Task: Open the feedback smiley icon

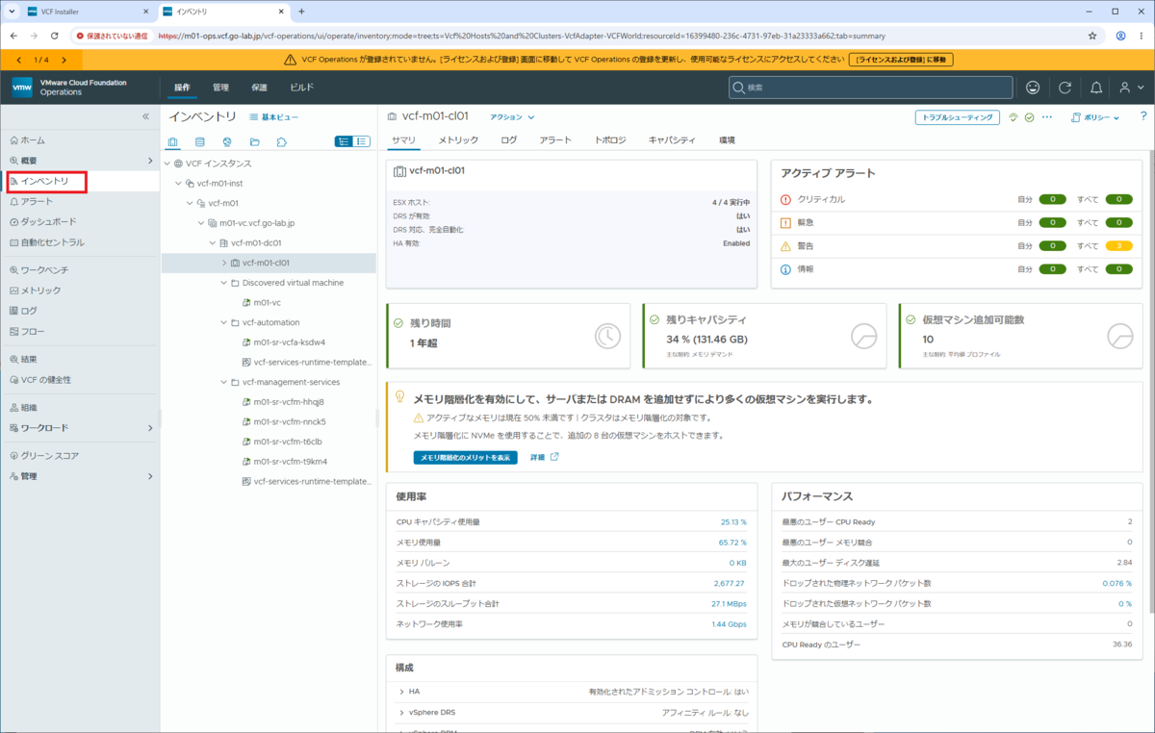Action: (1033, 88)
